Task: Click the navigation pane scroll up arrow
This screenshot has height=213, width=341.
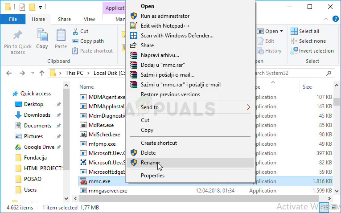Action: tap(66, 86)
